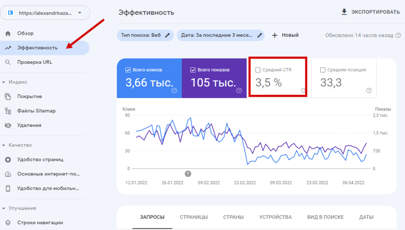Open Проверка URL menu item
Image resolution: width=405 pixels, height=230 pixels.
(35, 62)
